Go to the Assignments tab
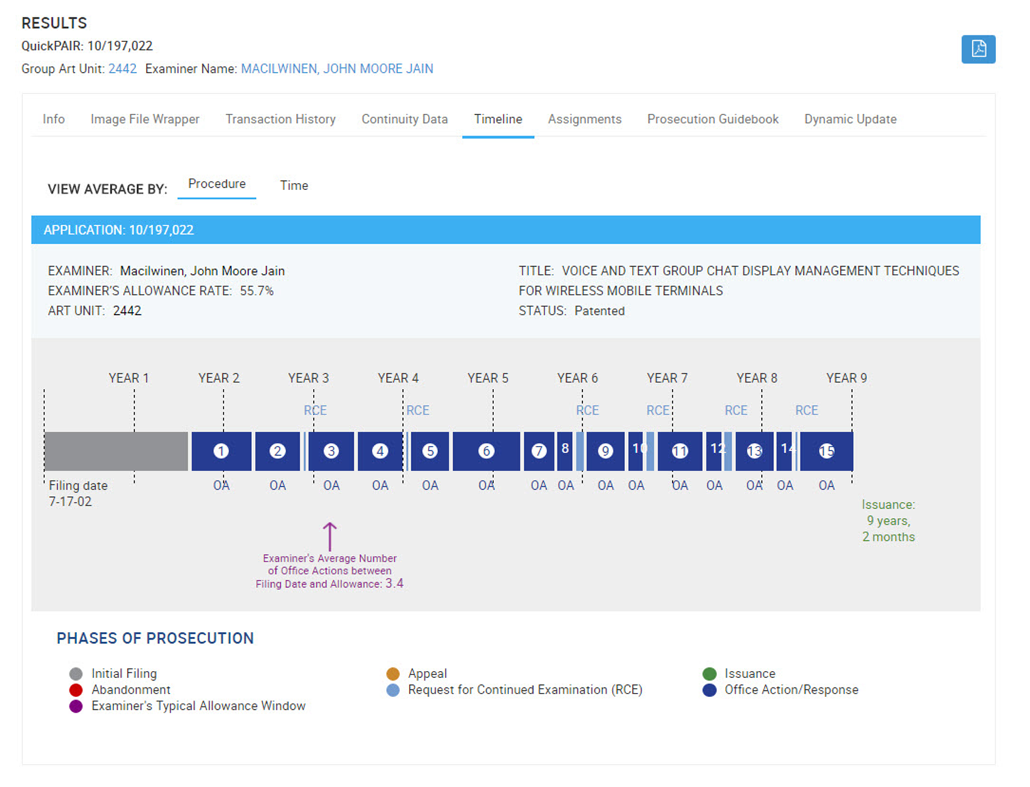Image resolution: width=1030 pixels, height=787 pixels. (584, 119)
